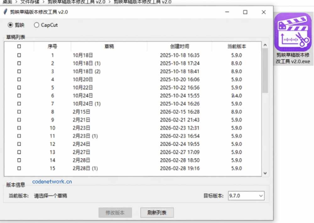The height and width of the screenshot is (223, 314).
Task: Check the box for draft row 2
Action: [x=19, y=63]
